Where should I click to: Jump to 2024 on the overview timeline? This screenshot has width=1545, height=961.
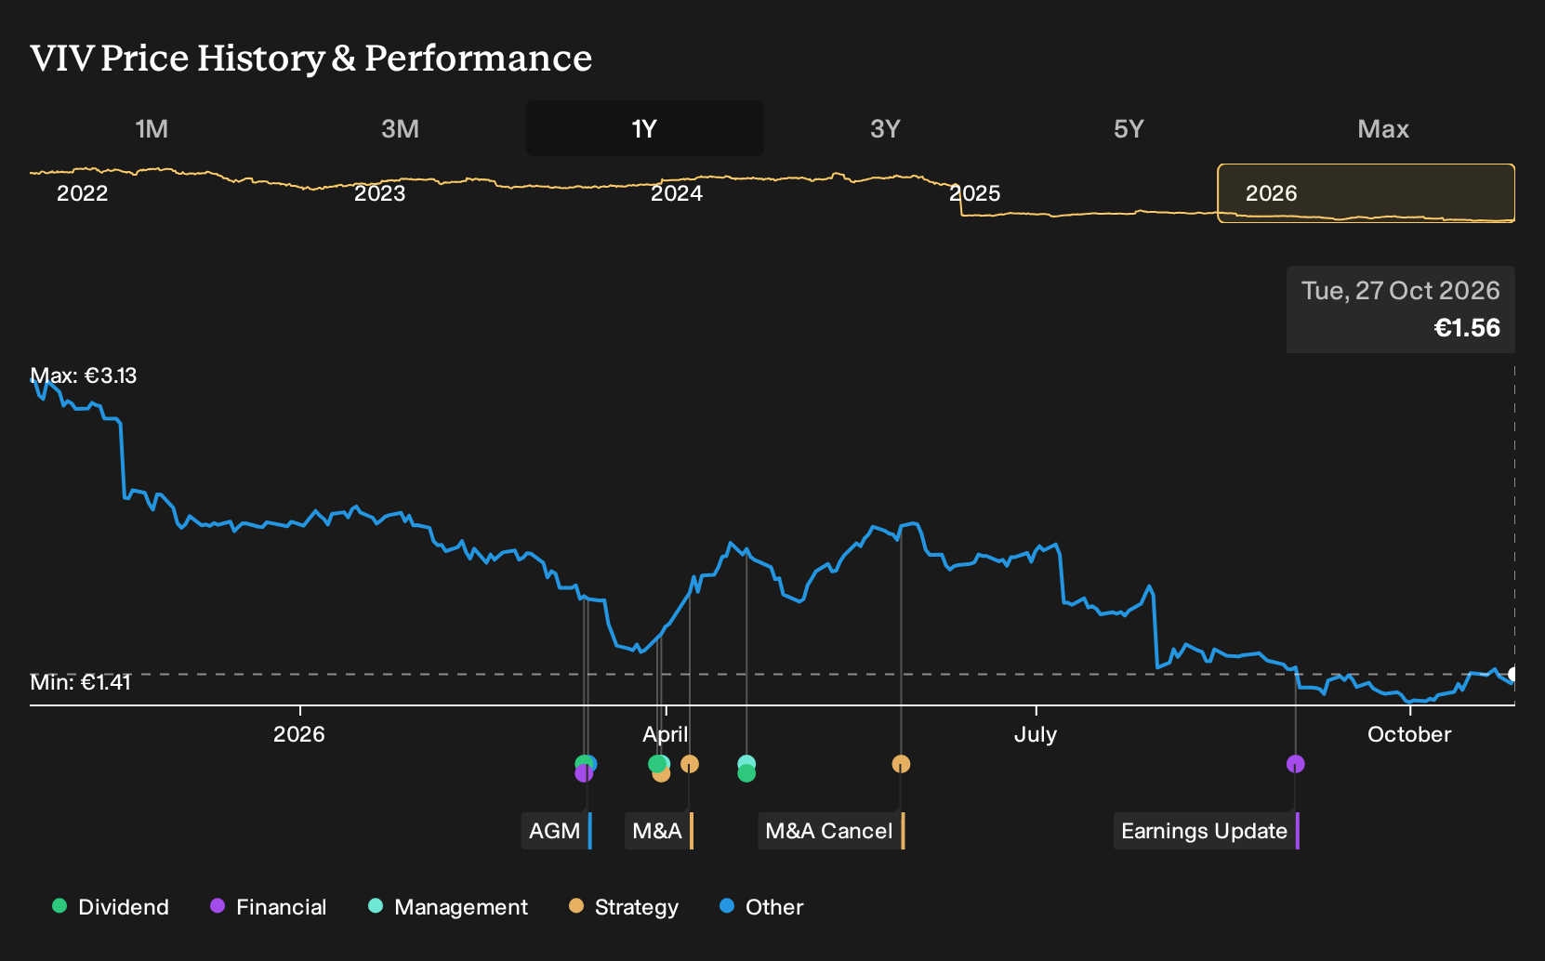[x=677, y=193]
